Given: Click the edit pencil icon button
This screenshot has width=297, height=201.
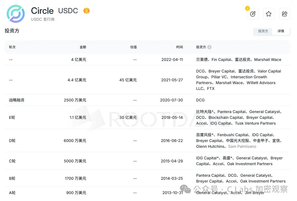Looking at the screenshot, I should click(x=253, y=14).
